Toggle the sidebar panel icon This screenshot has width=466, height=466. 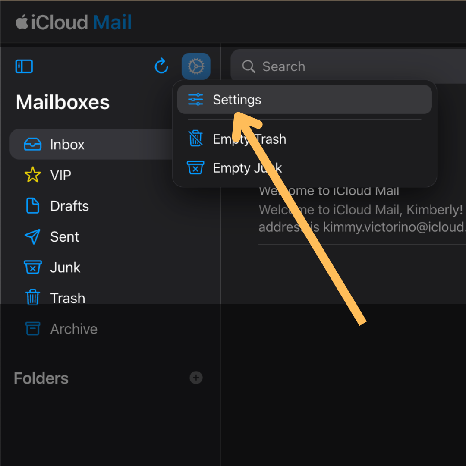pyautogui.click(x=24, y=66)
